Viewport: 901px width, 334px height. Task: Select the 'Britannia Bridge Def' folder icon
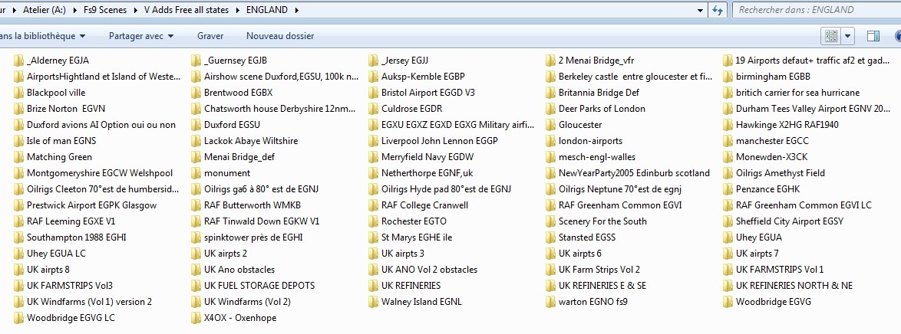pos(550,93)
